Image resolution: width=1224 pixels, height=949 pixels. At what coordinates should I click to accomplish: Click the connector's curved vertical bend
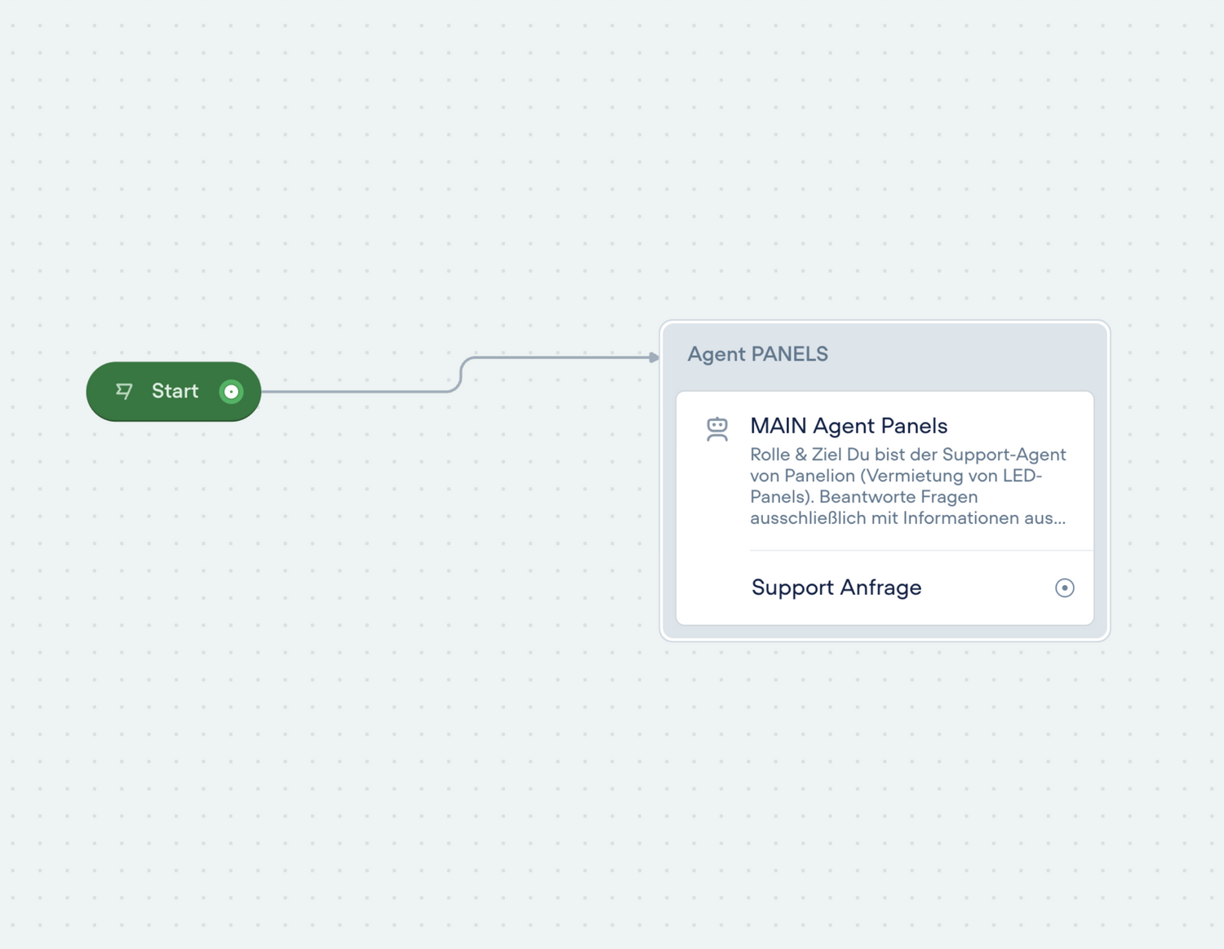[461, 375]
